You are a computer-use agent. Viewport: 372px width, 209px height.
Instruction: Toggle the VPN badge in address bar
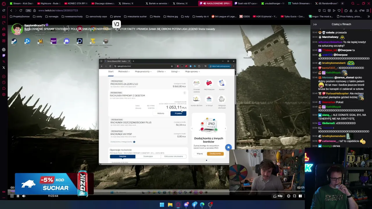pyautogui.click(x=28, y=10)
